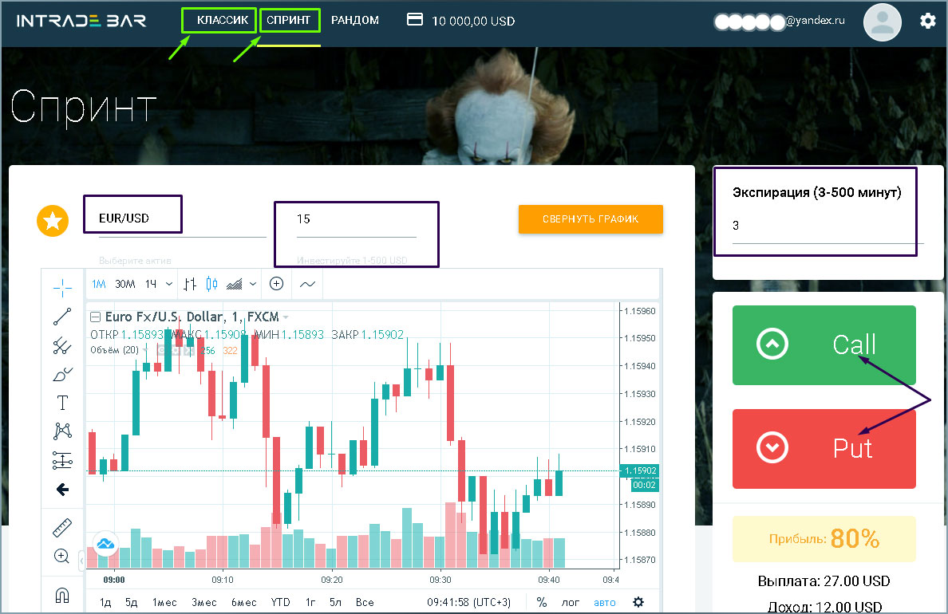This screenshot has height=614, width=948.
Task: Select the pitchfork drawing tool
Action: coord(62,346)
